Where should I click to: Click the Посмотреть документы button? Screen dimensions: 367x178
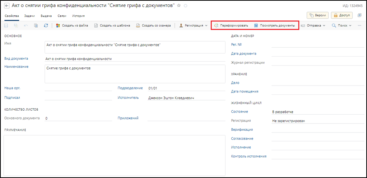tap(274, 26)
